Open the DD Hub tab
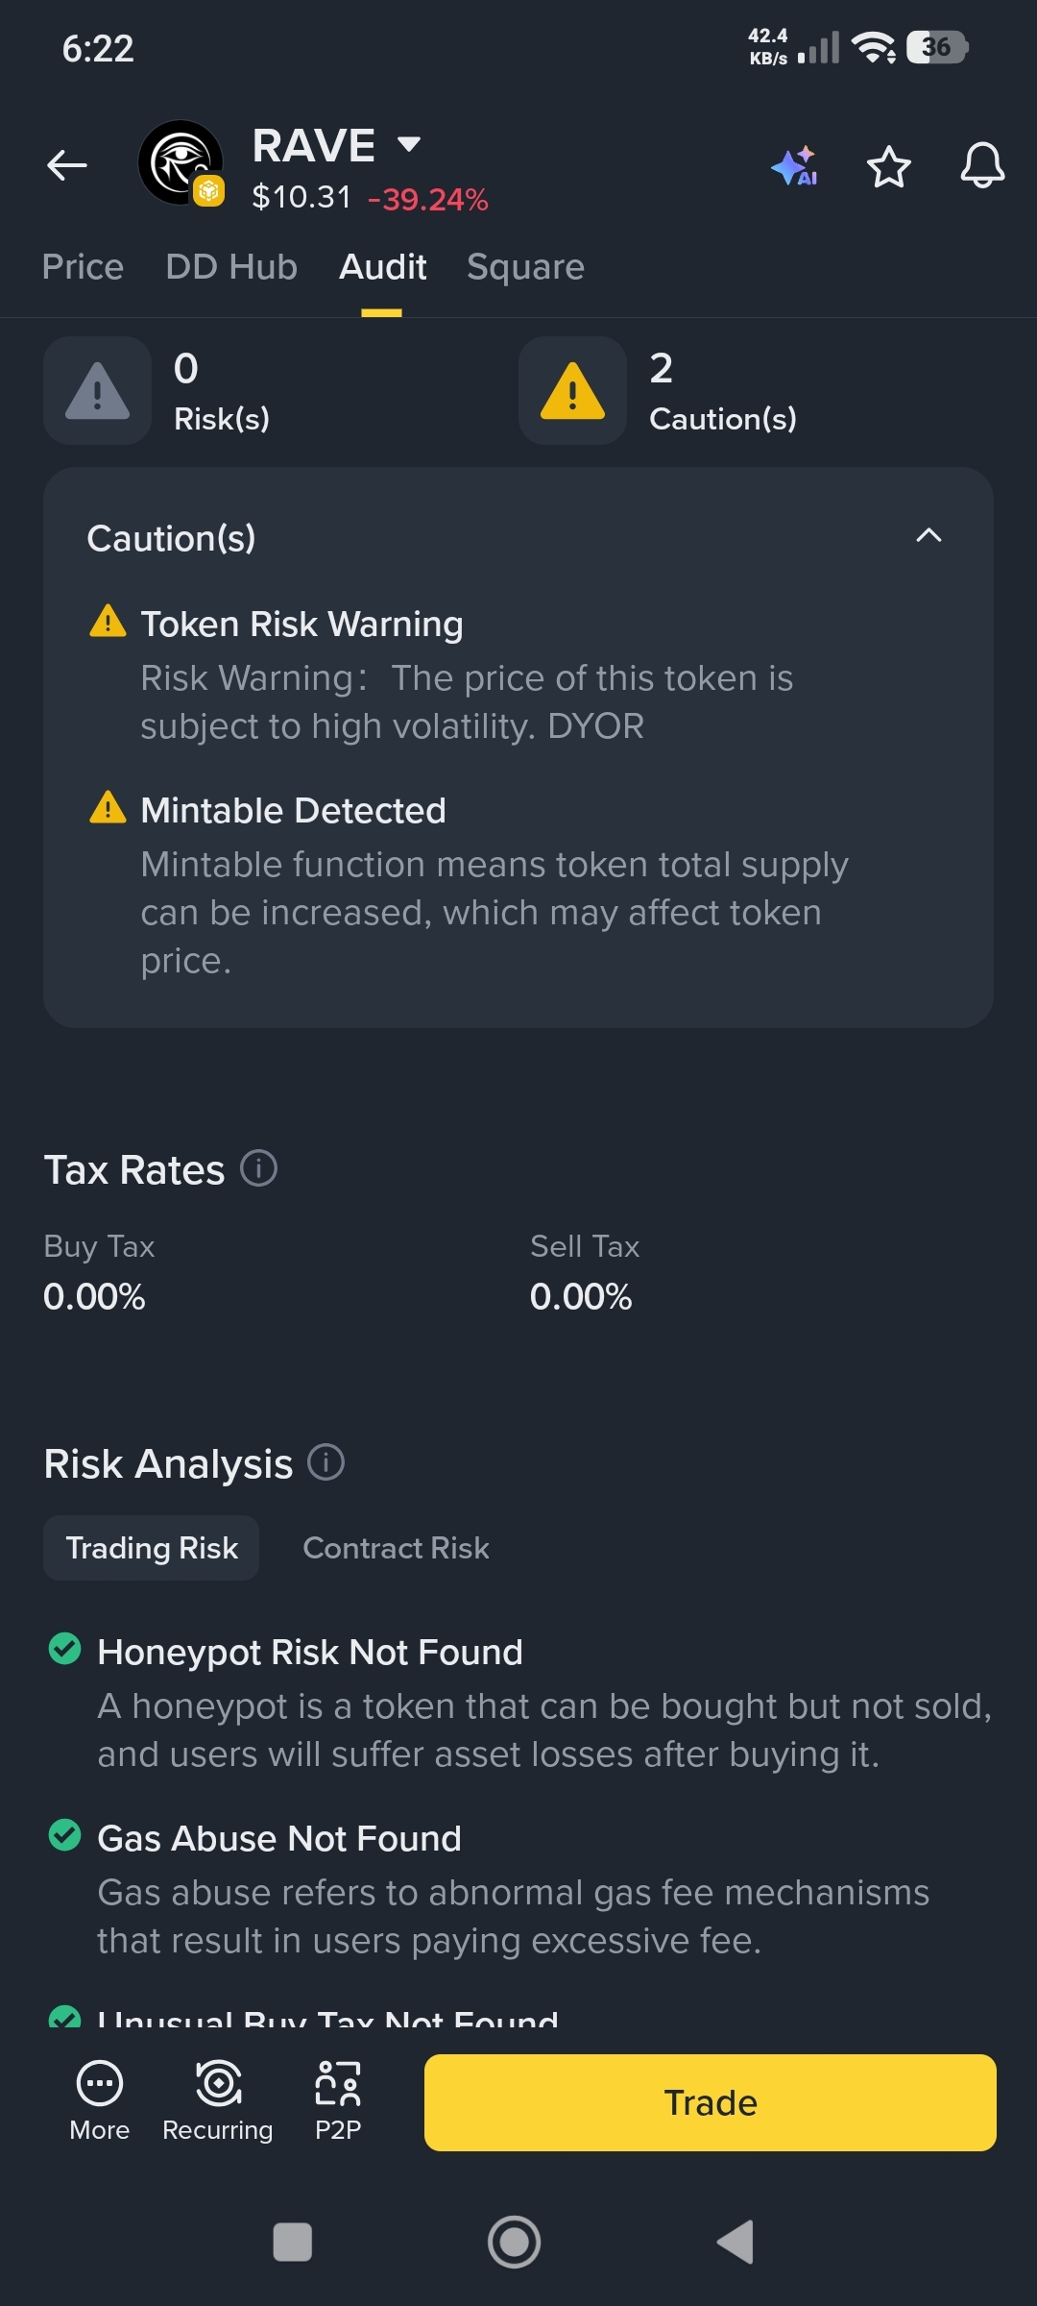This screenshot has height=2306, width=1037. tap(231, 267)
